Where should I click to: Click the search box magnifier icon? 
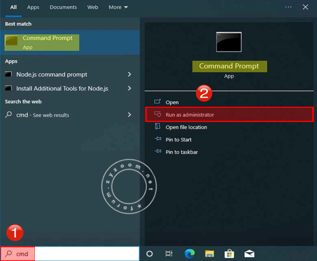[8, 254]
